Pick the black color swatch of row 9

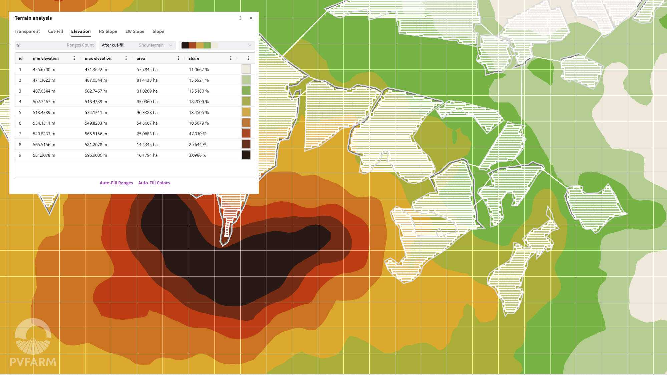[x=246, y=155]
